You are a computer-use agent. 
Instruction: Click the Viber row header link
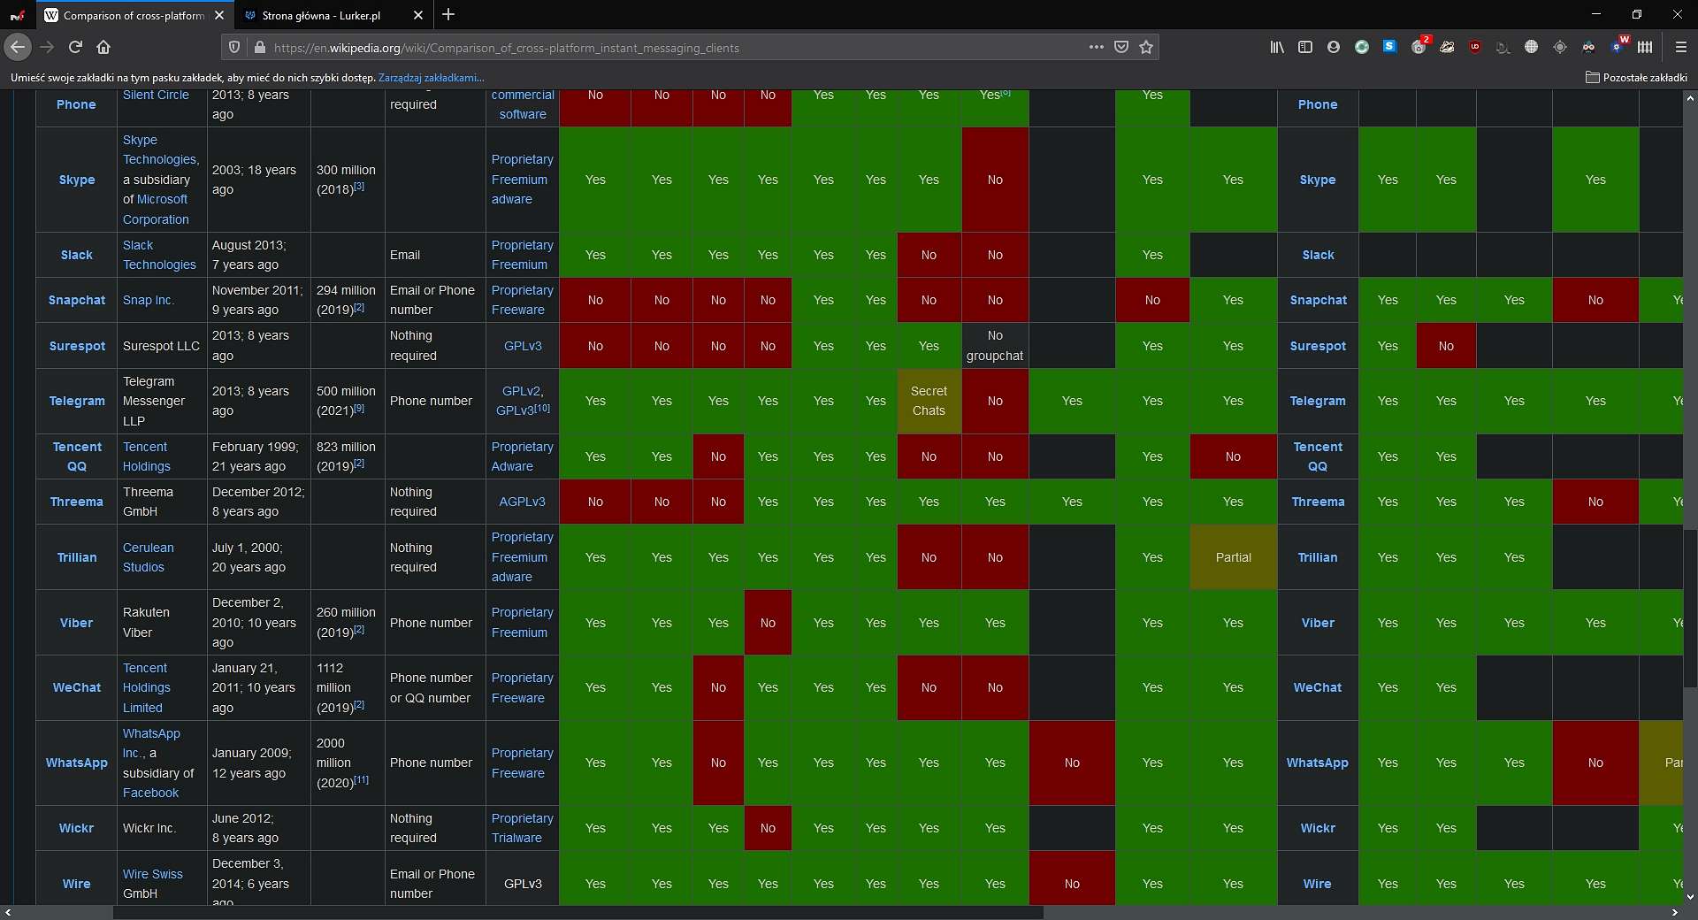pos(77,623)
